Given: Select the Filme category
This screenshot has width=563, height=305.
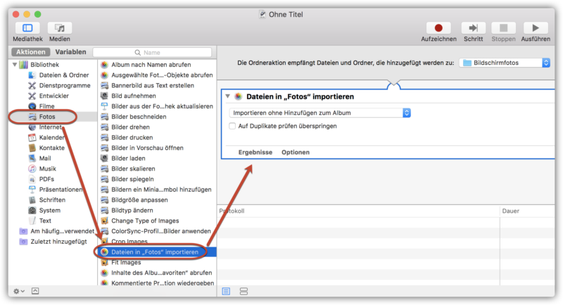Looking at the screenshot, I should [46, 106].
